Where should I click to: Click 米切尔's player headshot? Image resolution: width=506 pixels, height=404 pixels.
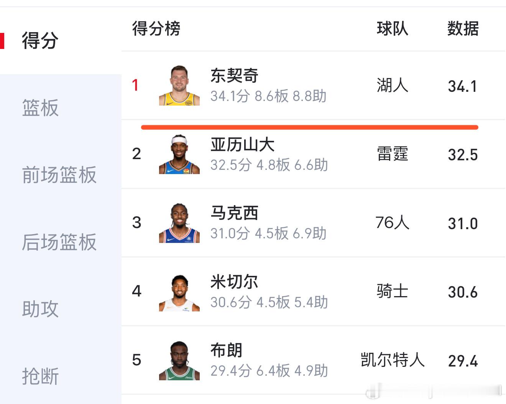tap(179, 292)
